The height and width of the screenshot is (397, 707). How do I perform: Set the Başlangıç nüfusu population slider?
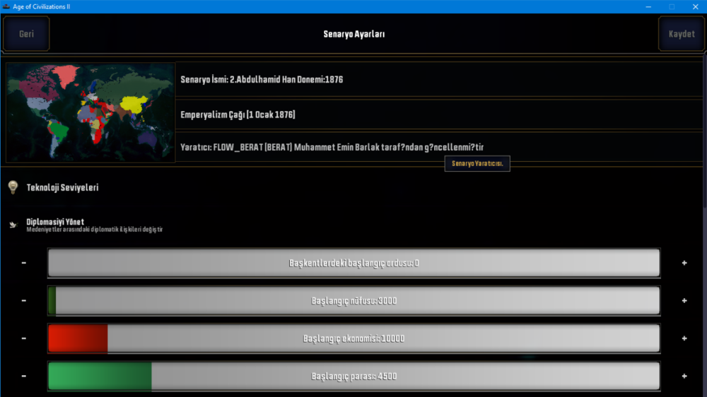pos(354,300)
